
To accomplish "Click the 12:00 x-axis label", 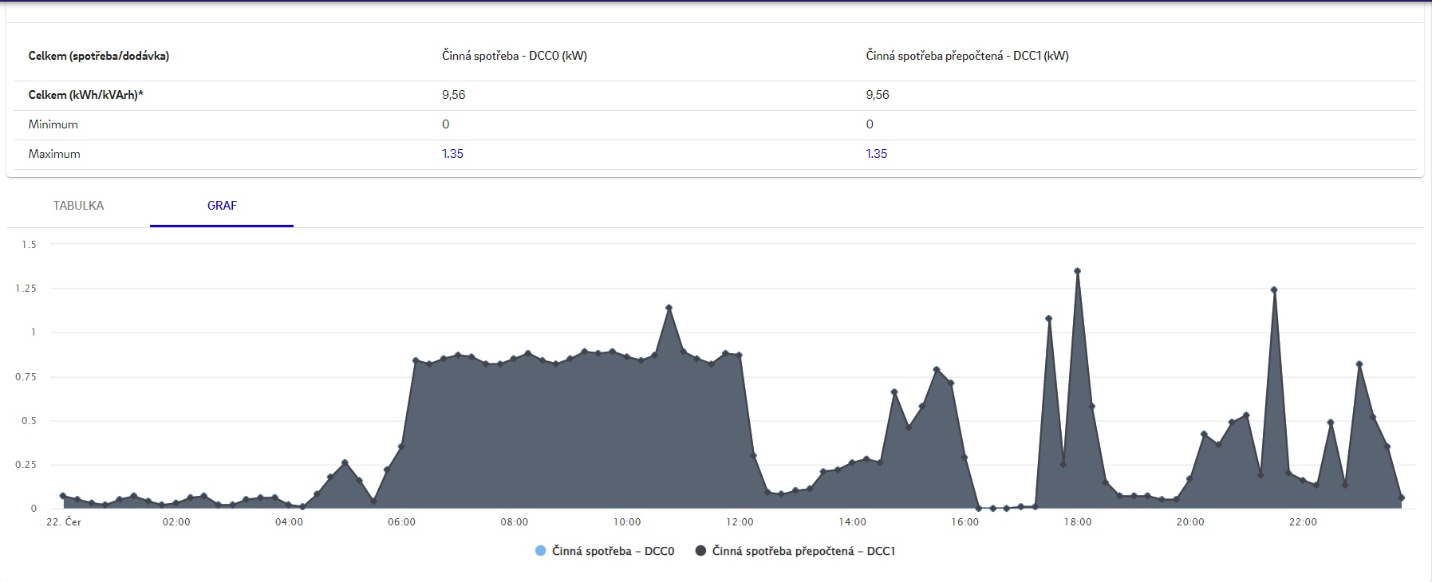I will tap(740, 522).
